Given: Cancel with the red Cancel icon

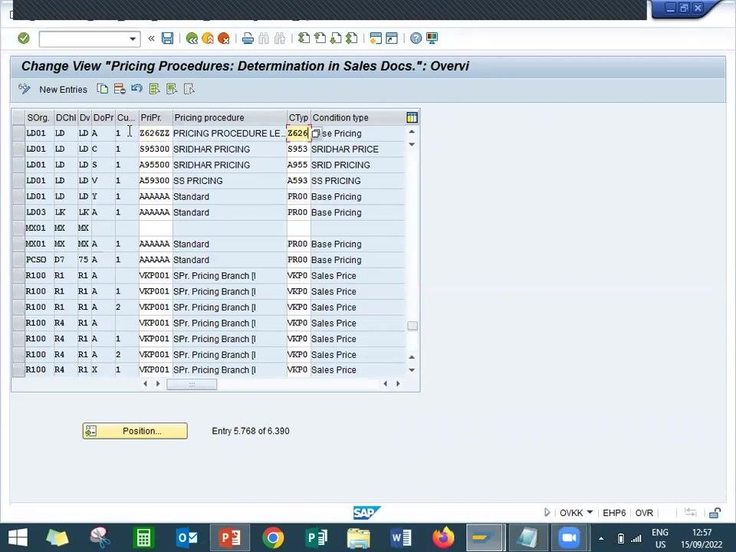Looking at the screenshot, I should (223, 38).
